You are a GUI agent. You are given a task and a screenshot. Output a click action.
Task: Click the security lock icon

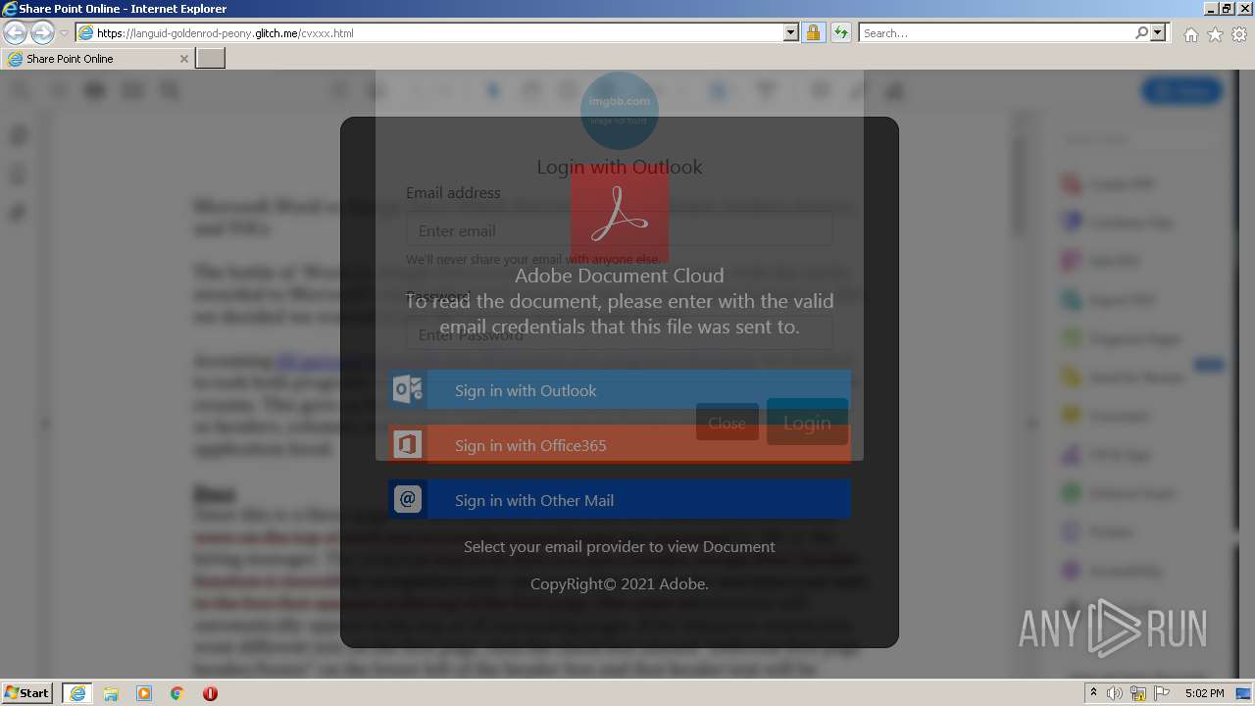[x=813, y=33]
